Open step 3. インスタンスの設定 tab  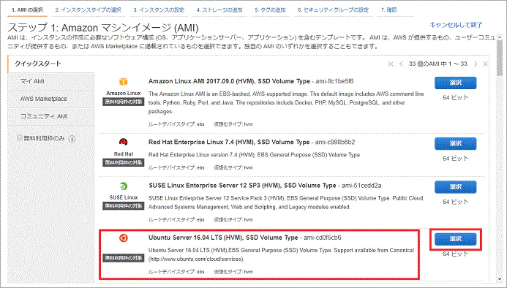coord(159,10)
